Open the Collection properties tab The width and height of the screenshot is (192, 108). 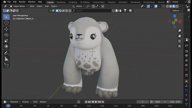[186, 75]
